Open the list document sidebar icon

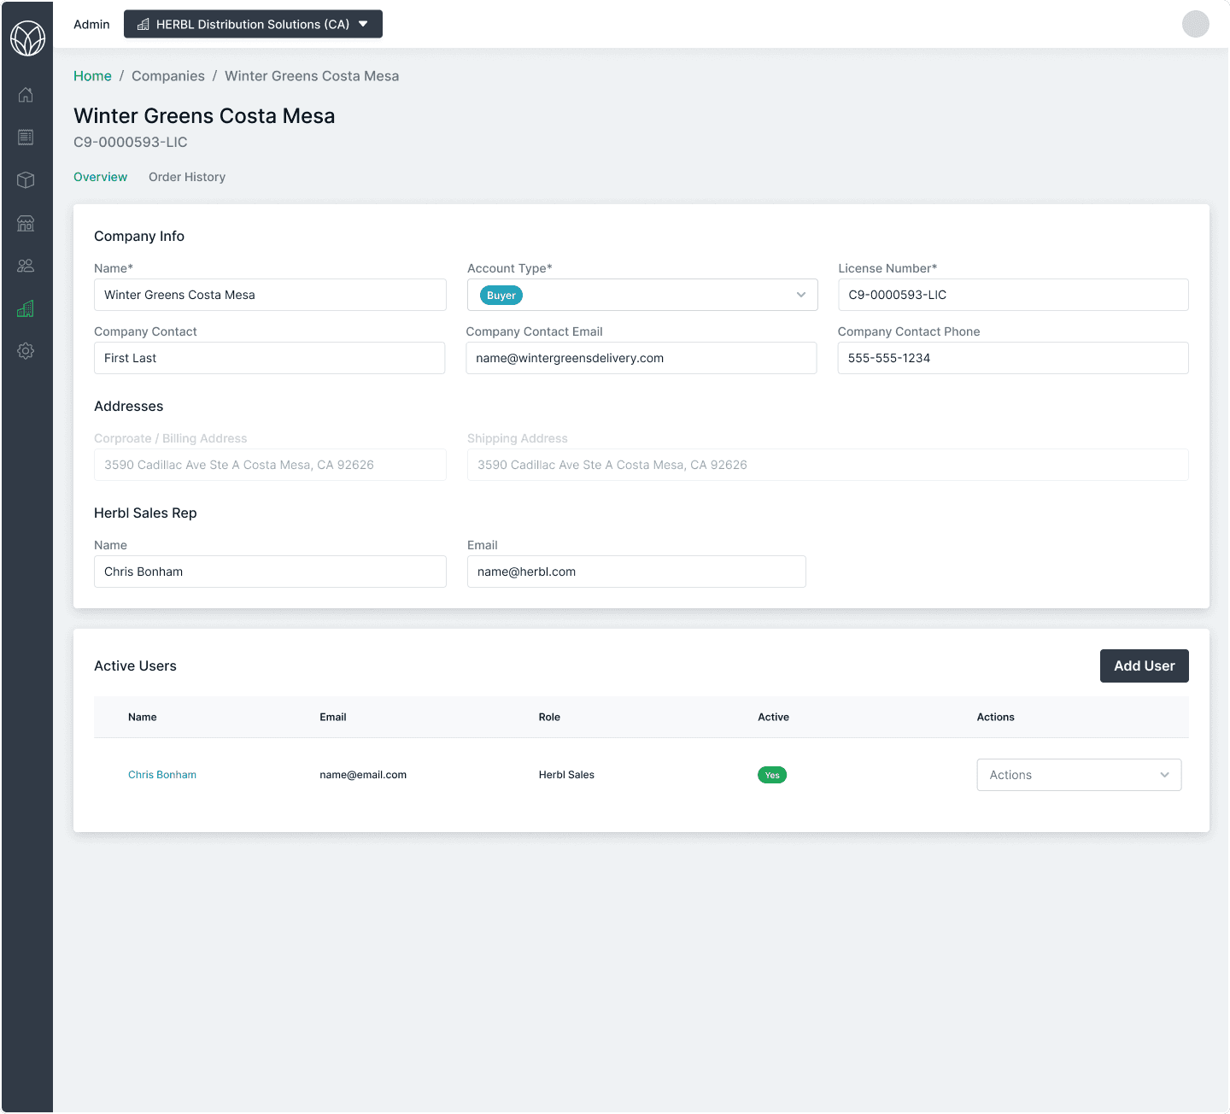click(x=26, y=138)
